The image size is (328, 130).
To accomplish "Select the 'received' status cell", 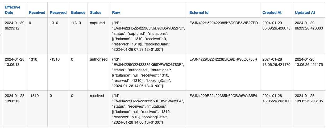I will point(97,96).
